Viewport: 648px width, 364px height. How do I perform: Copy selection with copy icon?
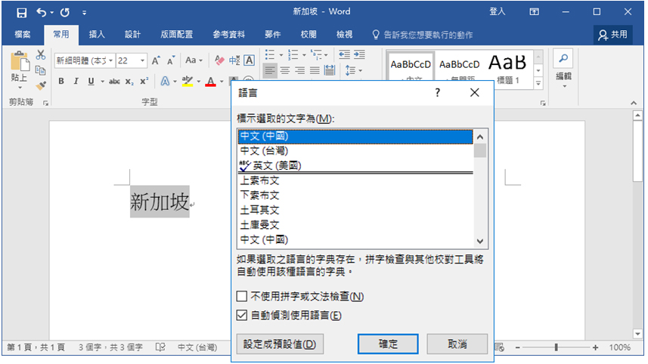tap(41, 70)
